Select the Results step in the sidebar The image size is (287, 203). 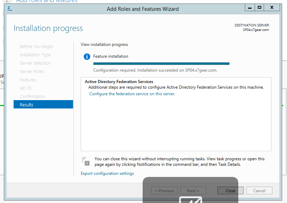(43, 105)
